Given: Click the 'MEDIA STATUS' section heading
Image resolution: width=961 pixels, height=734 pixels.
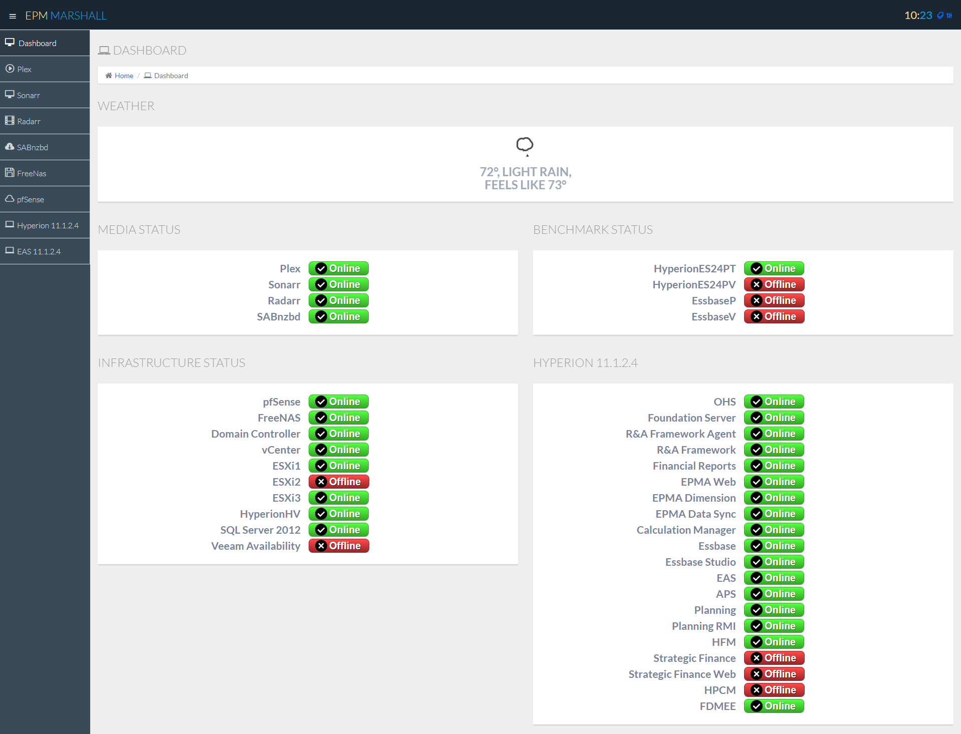Looking at the screenshot, I should 139,230.
